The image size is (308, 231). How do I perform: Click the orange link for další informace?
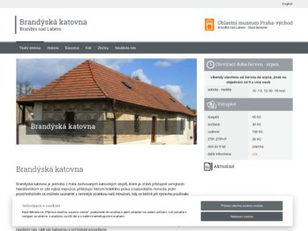pos(254,154)
